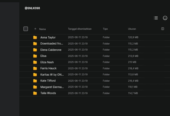Open the info details icon

165,18
